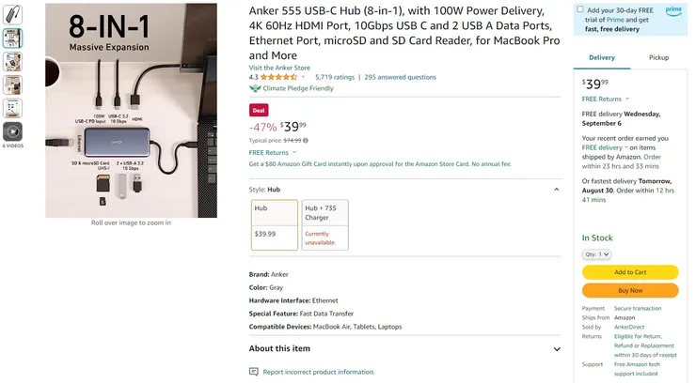Viewport: 696px width, 383px height.
Task: Open the Qty quantity dropdown
Action: point(596,254)
